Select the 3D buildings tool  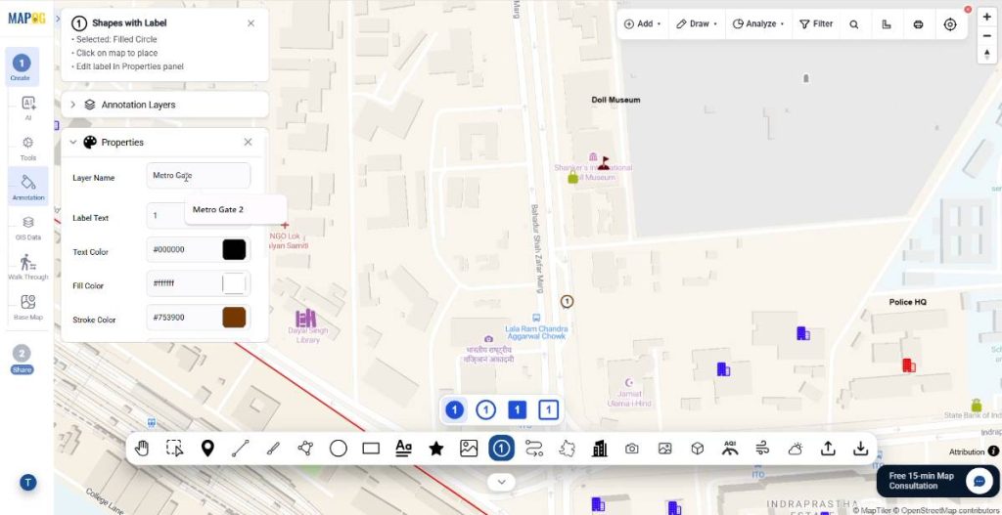point(600,449)
